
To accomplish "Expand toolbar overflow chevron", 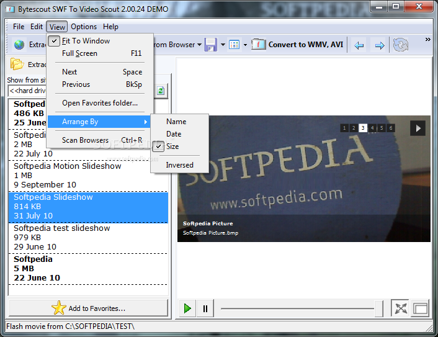I will [x=427, y=39].
